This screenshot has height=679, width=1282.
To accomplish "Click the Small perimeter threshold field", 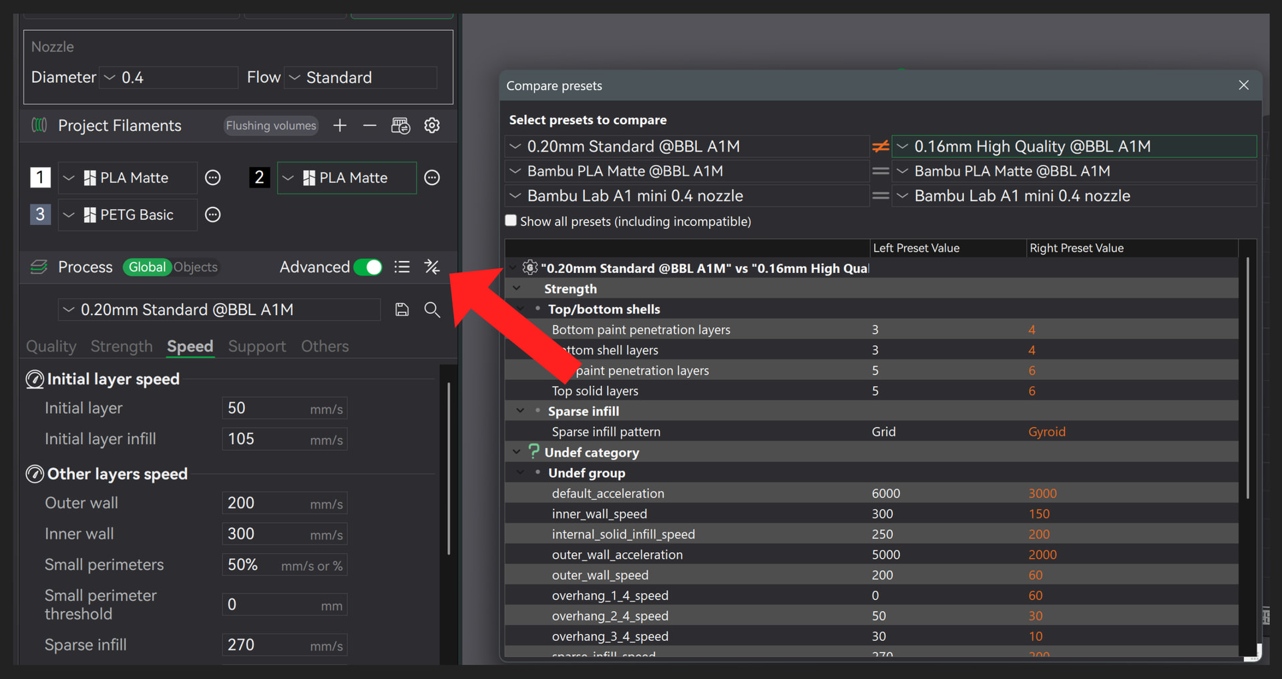I will pos(284,604).
